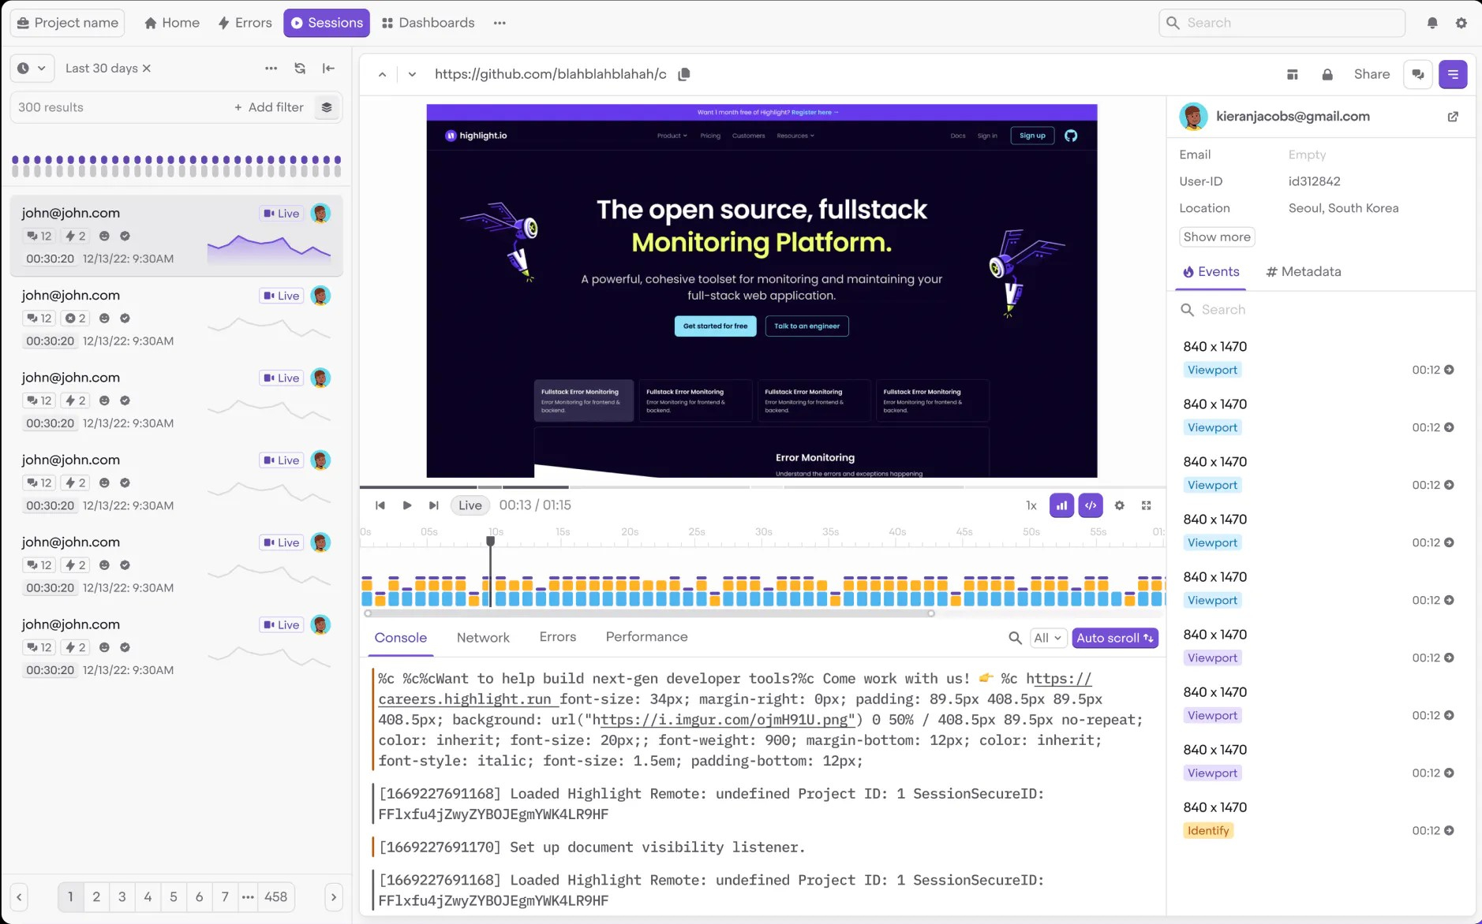Collapse the sessions sidebar panel
The width and height of the screenshot is (1482, 924).
(x=328, y=69)
